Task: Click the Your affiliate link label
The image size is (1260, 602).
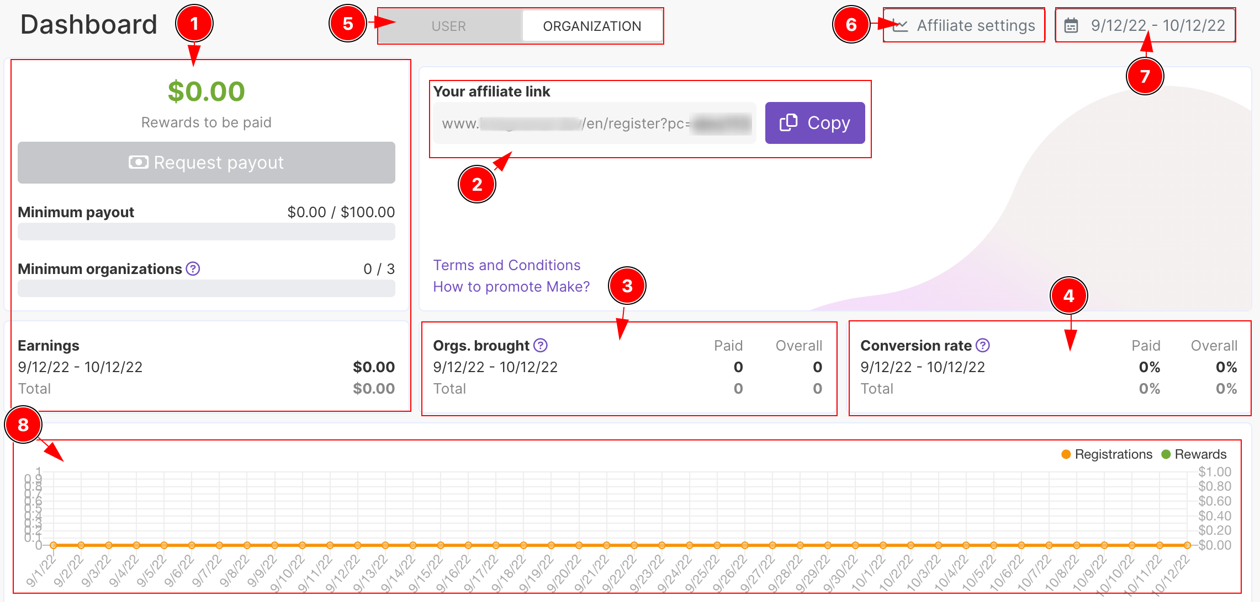Action: pos(491,92)
